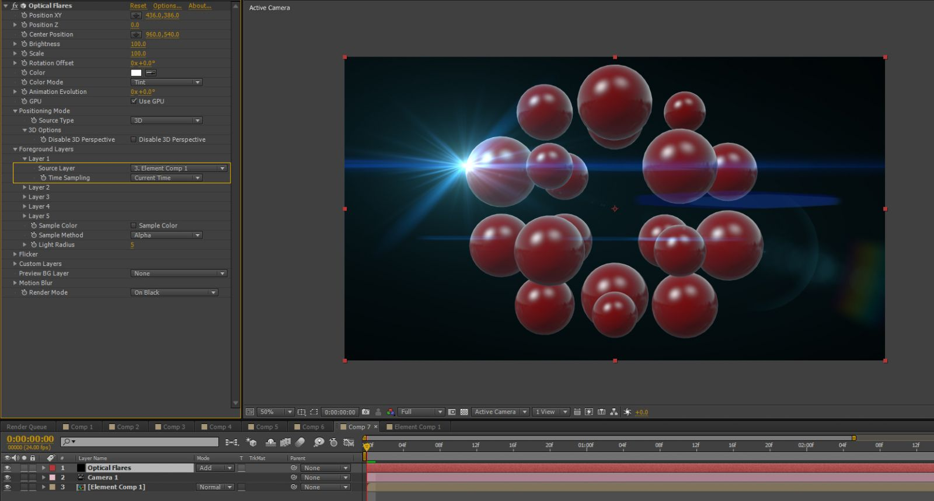
Task: Toggle the transparency grid icon
Action: 464,412
